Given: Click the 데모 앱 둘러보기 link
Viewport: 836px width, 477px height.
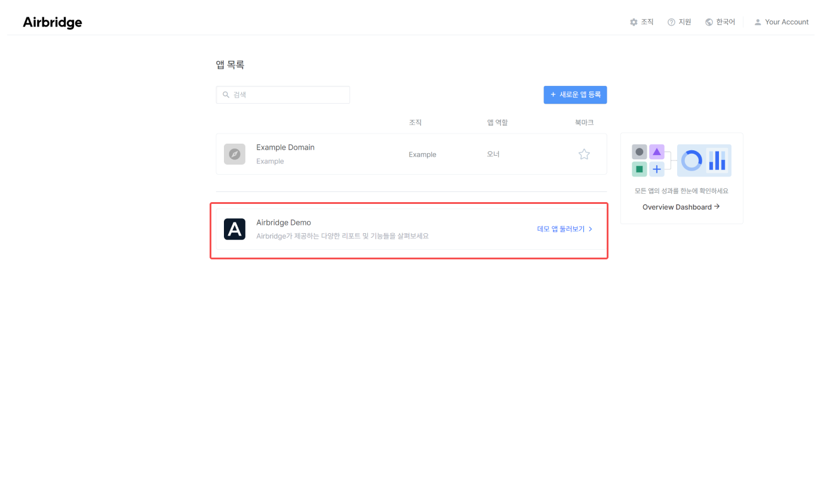Looking at the screenshot, I should click(565, 229).
